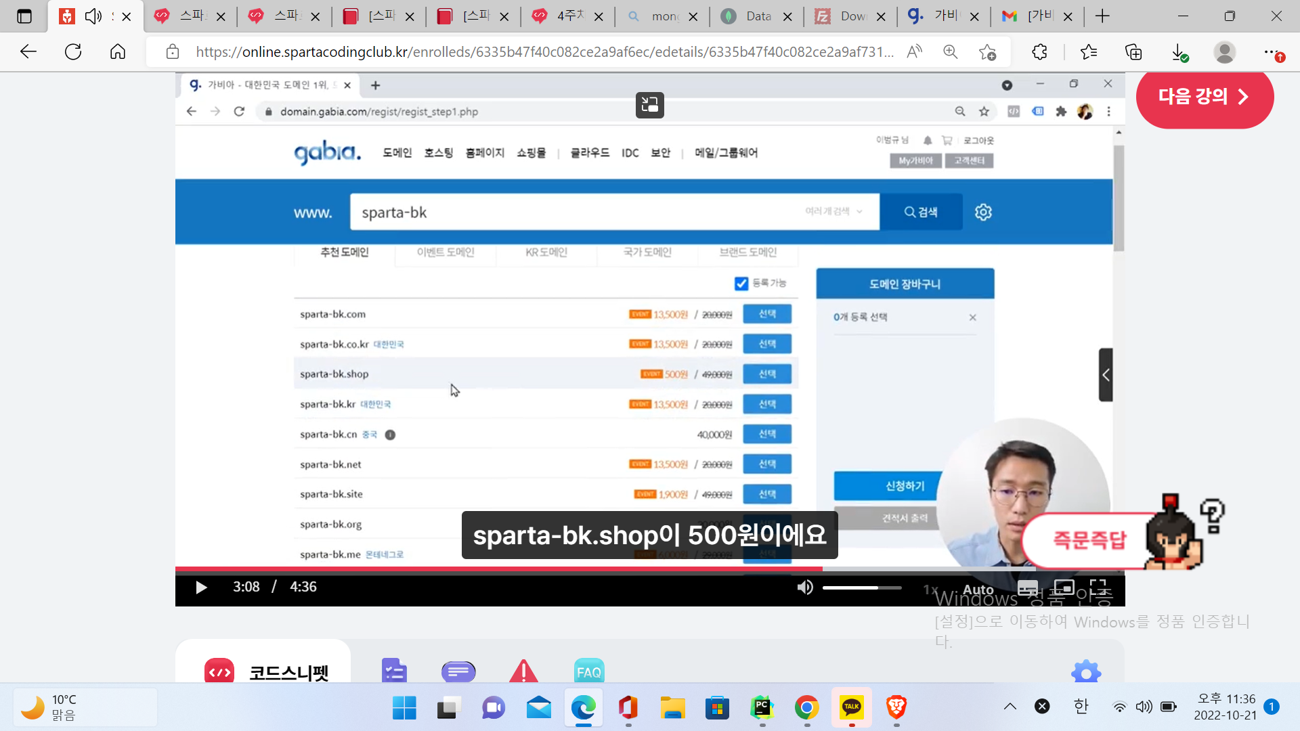The image size is (1300, 731).
Task: Open Windows Start menu
Action: pos(404,708)
